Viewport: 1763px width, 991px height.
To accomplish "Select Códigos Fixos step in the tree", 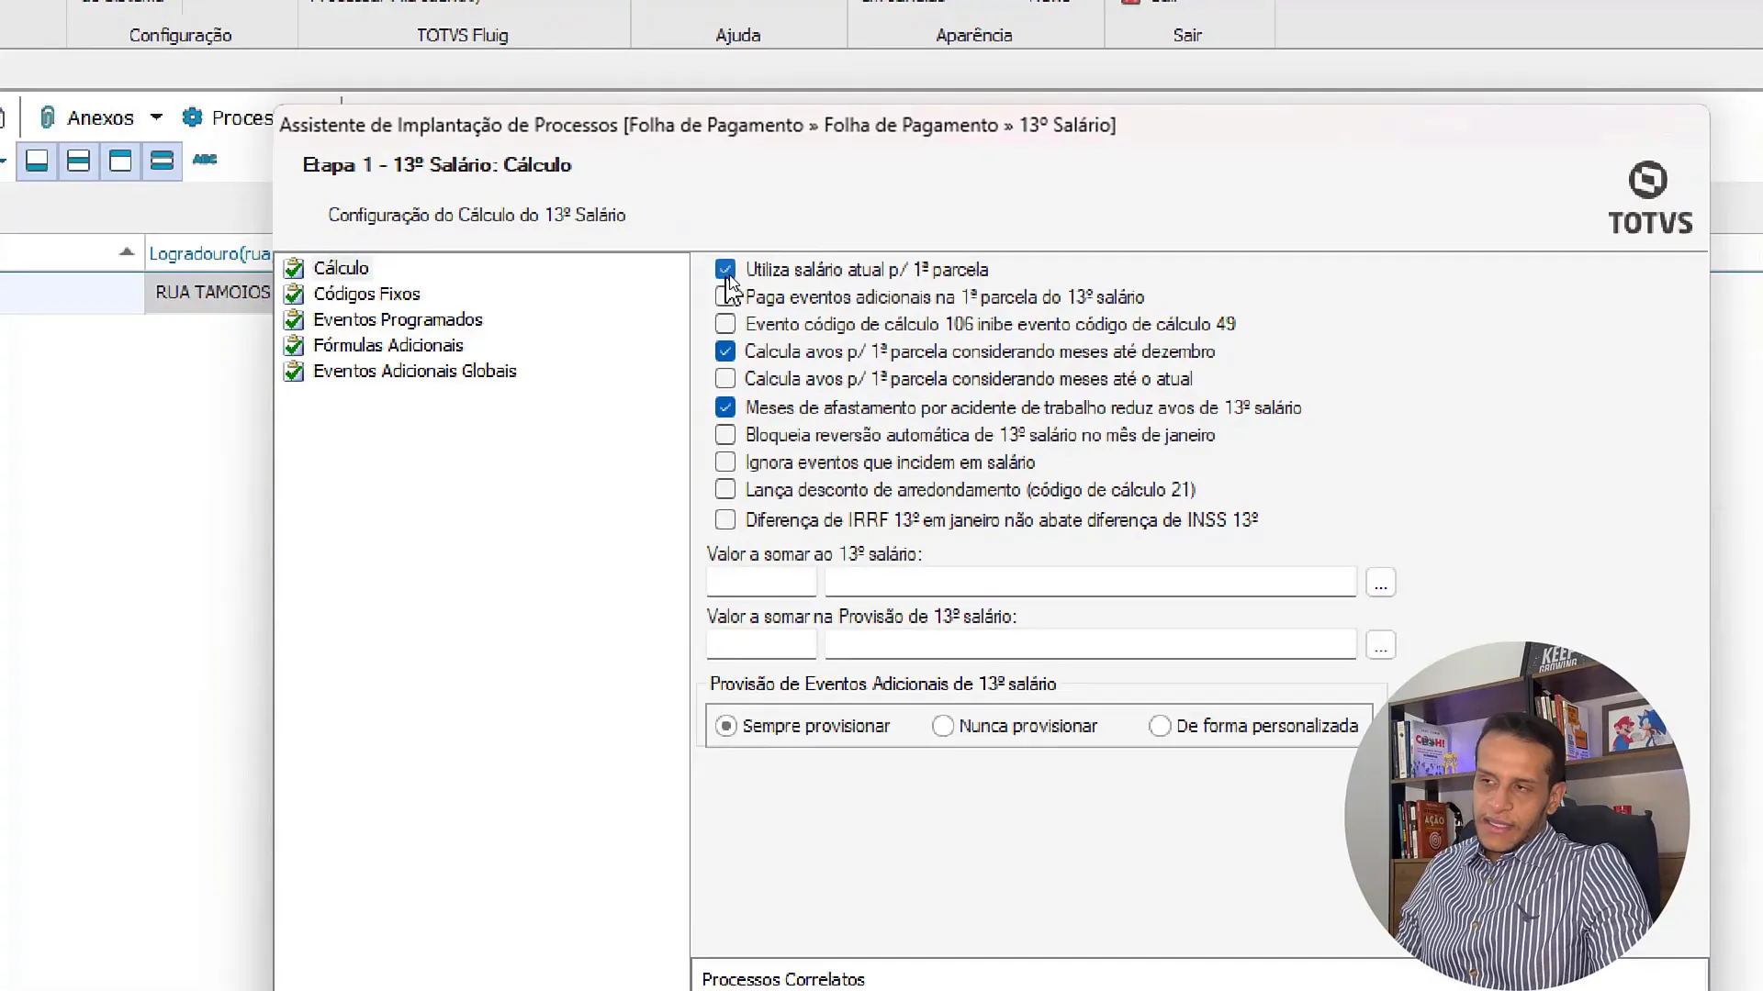I will click(366, 294).
